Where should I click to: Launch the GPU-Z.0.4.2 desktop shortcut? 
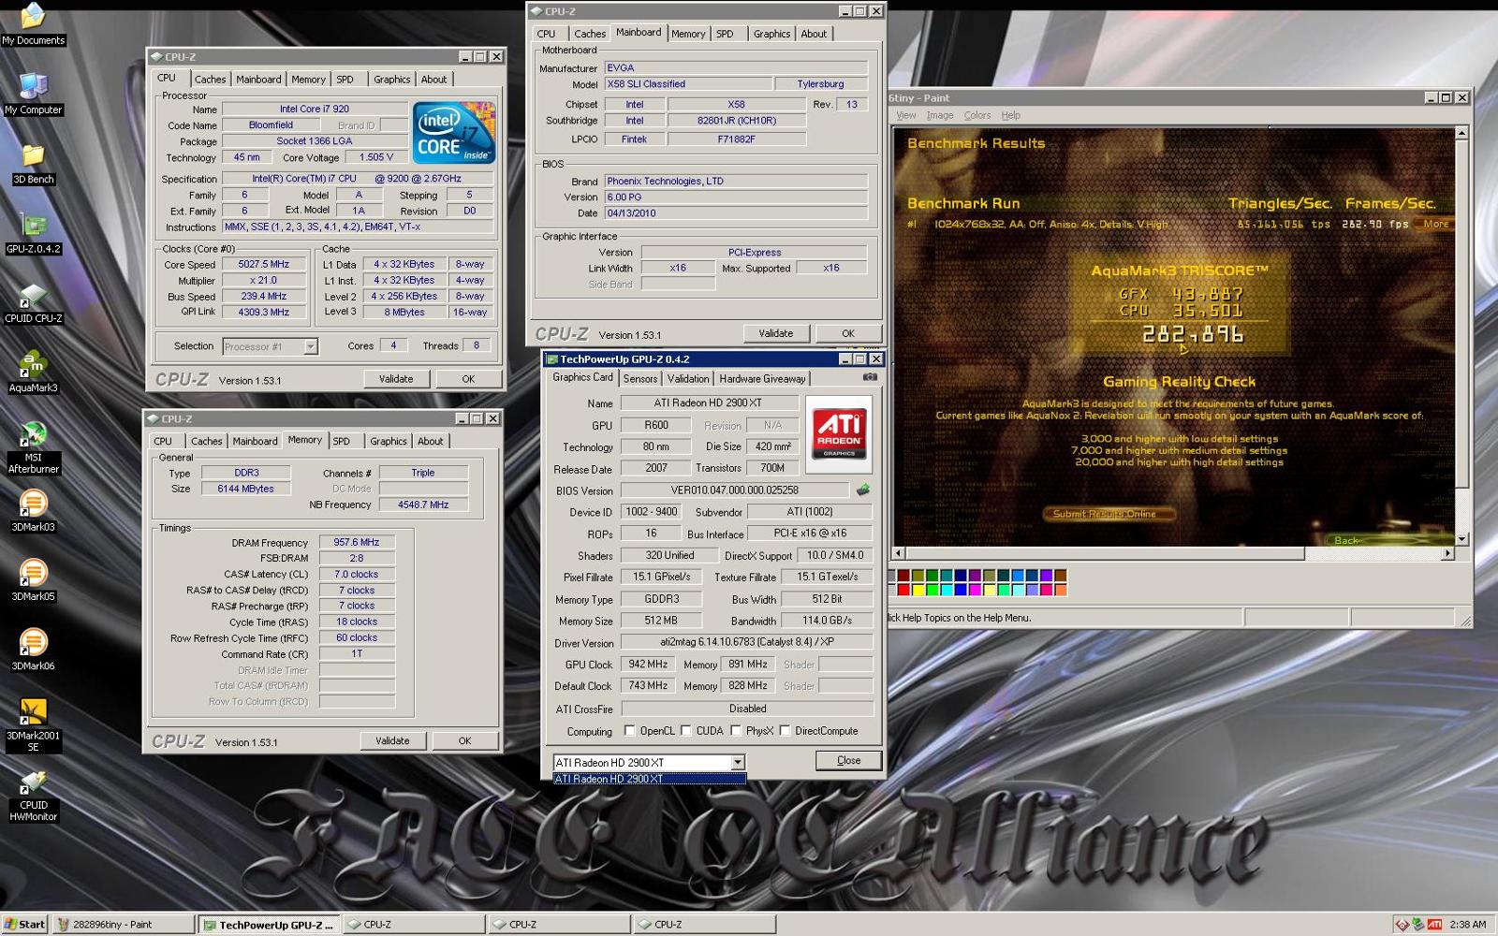[33, 234]
